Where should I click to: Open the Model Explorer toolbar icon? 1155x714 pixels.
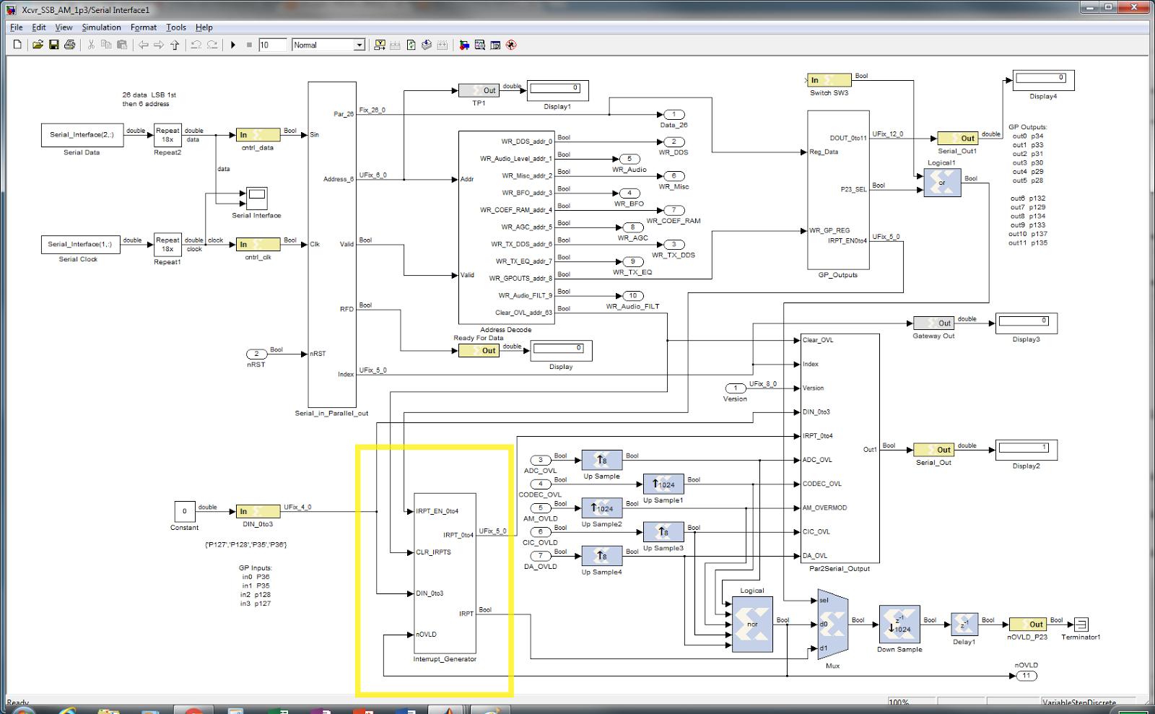point(480,45)
